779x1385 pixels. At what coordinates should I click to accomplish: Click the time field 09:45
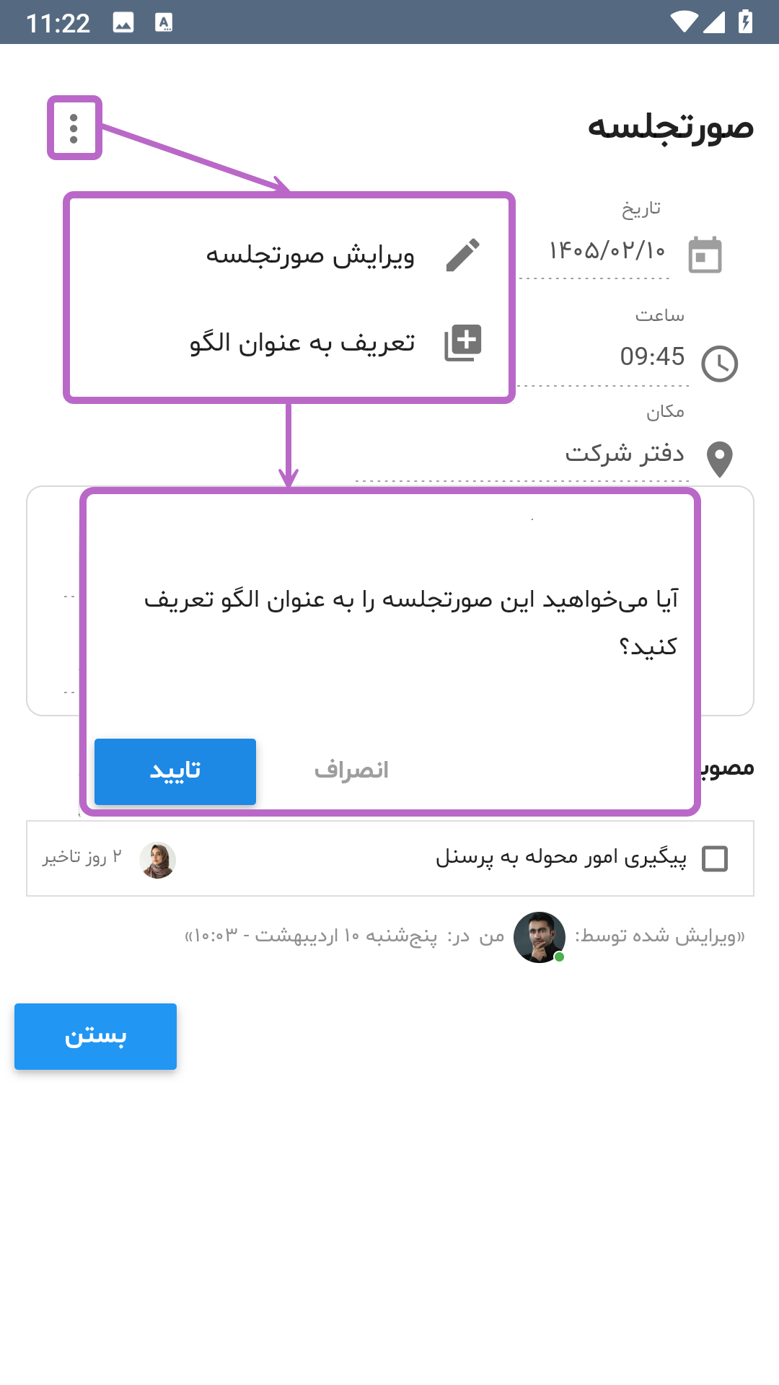point(652,356)
